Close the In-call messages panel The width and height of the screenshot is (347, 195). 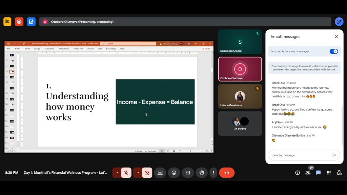pyautogui.click(x=336, y=37)
